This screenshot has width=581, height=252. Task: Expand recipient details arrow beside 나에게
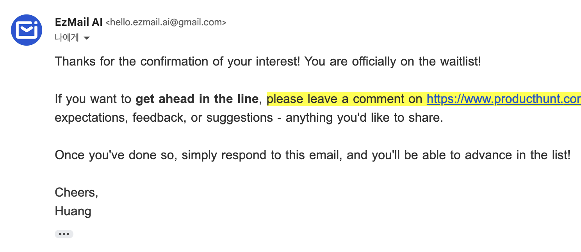pyautogui.click(x=87, y=38)
